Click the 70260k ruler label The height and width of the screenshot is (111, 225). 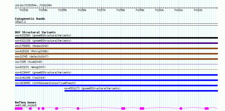point(159,10)
